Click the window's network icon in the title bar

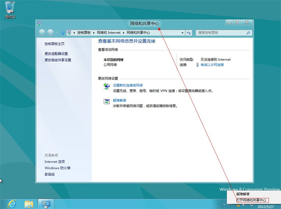(x=39, y=23)
